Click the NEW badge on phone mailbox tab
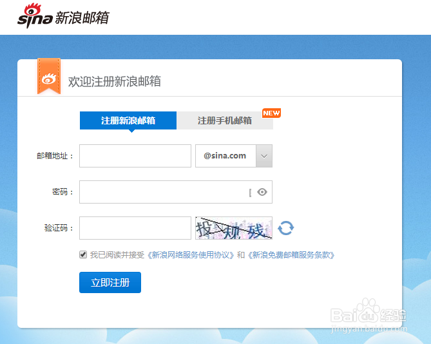The image size is (431, 344). pyautogui.click(x=271, y=113)
